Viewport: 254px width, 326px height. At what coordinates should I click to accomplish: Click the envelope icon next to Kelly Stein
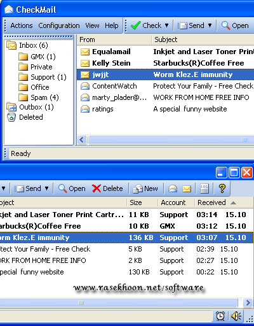click(x=85, y=63)
